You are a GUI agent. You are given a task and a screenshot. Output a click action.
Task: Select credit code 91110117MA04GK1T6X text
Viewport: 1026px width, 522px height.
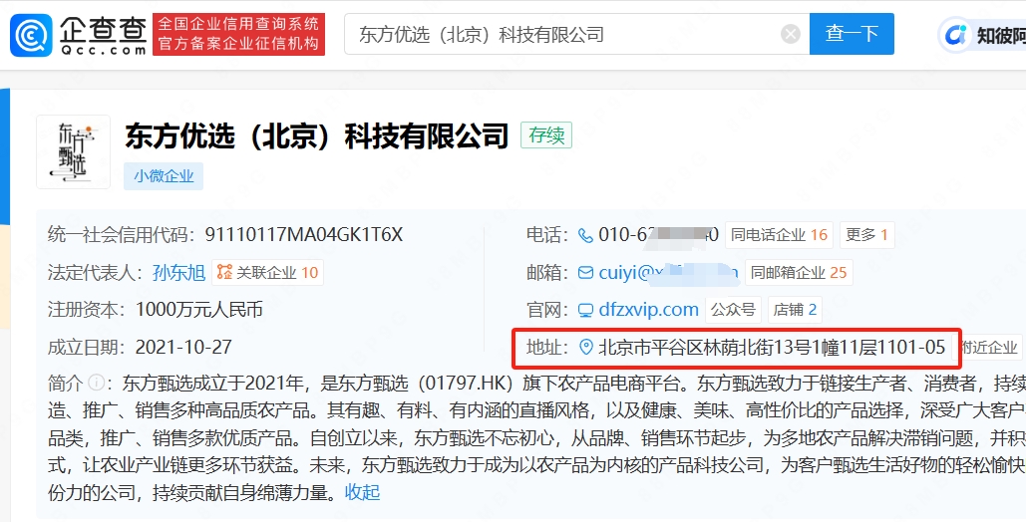tap(303, 234)
